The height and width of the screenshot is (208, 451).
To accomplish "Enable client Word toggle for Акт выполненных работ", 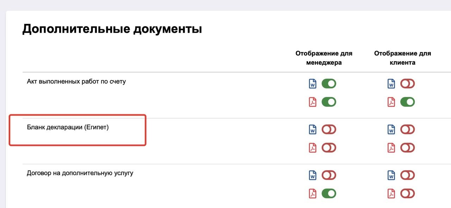I will [x=407, y=84].
